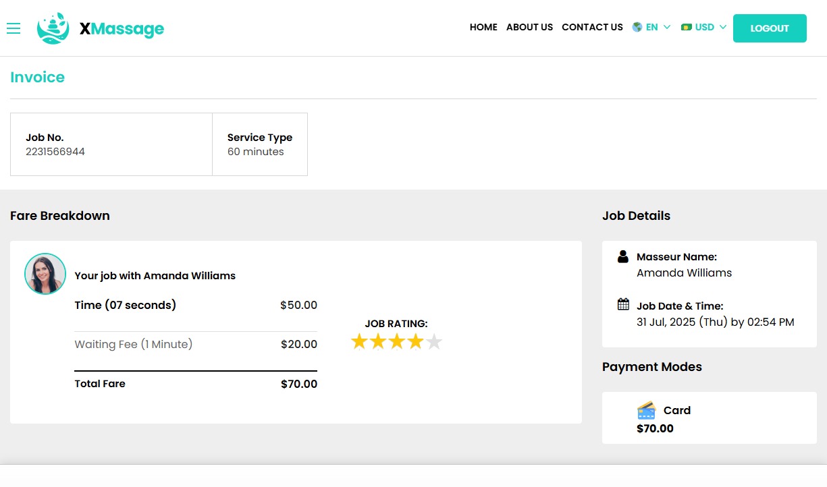This screenshot has width=827, height=487.
Task: Click the credit card payment icon
Action: click(x=646, y=410)
